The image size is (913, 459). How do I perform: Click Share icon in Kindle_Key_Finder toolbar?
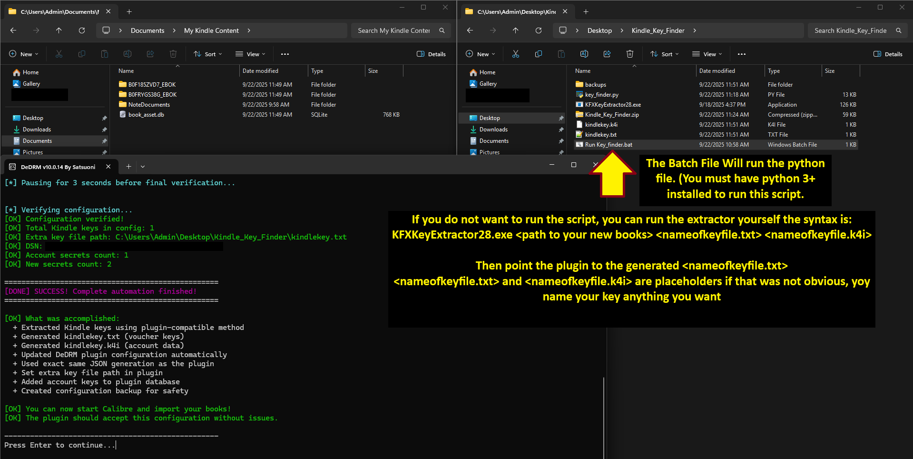(x=607, y=54)
